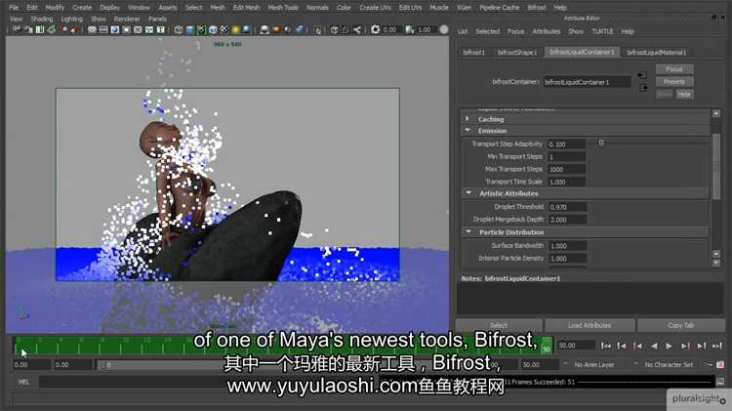The height and width of the screenshot is (411, 732).
Task: Collapse the Artistic Attributes section
Action: coord(468,193)
